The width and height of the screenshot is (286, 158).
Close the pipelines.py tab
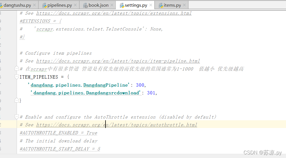pos(75,5)
